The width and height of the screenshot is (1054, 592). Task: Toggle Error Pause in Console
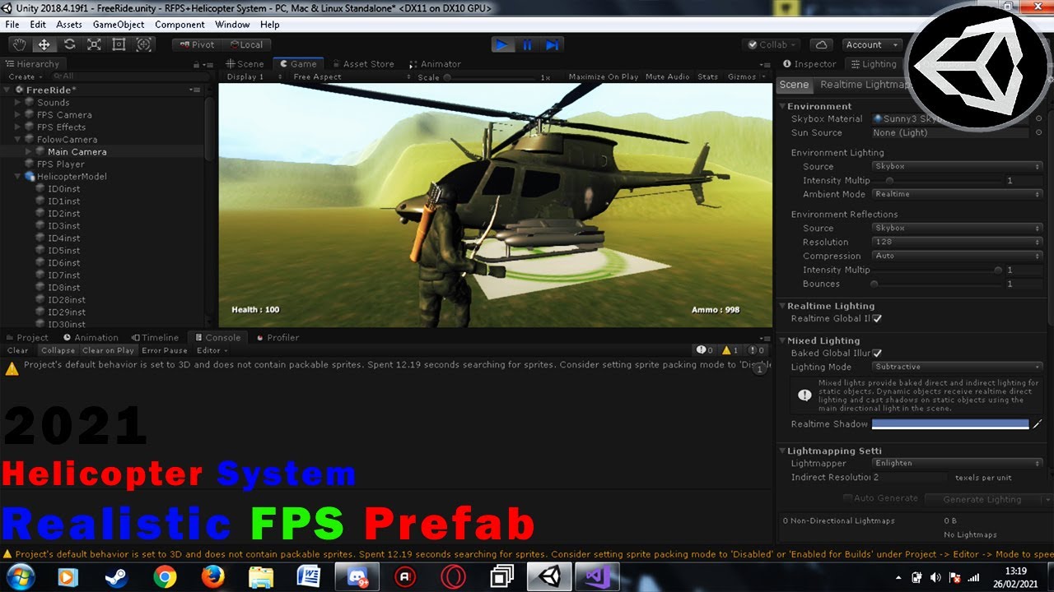pos(165,350)
